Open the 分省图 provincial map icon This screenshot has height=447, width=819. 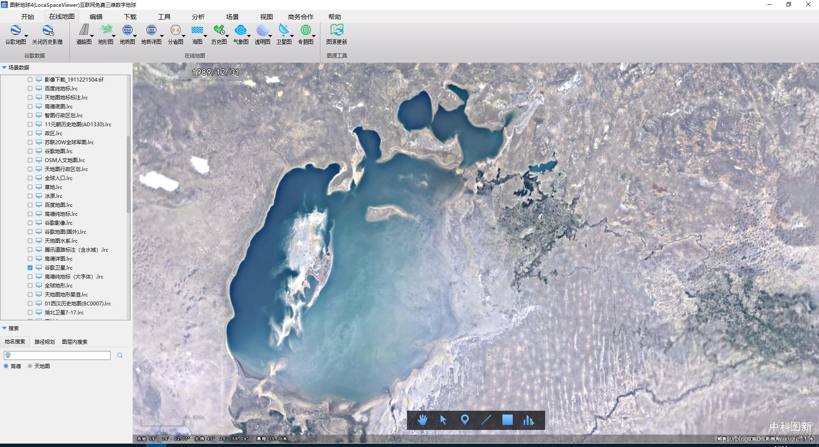[175, 30]
